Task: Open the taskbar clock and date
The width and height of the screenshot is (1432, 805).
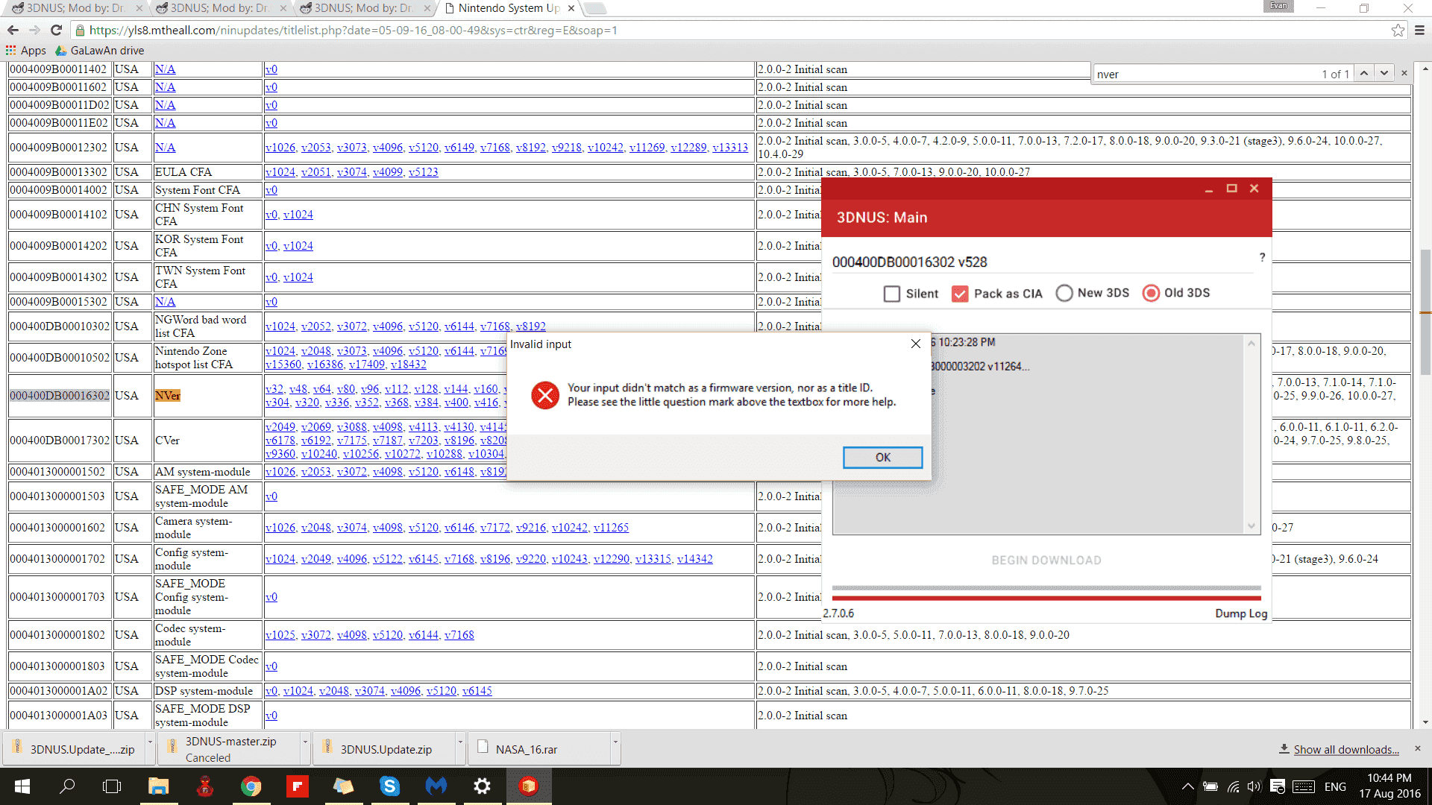Action: pos(1389,786)
